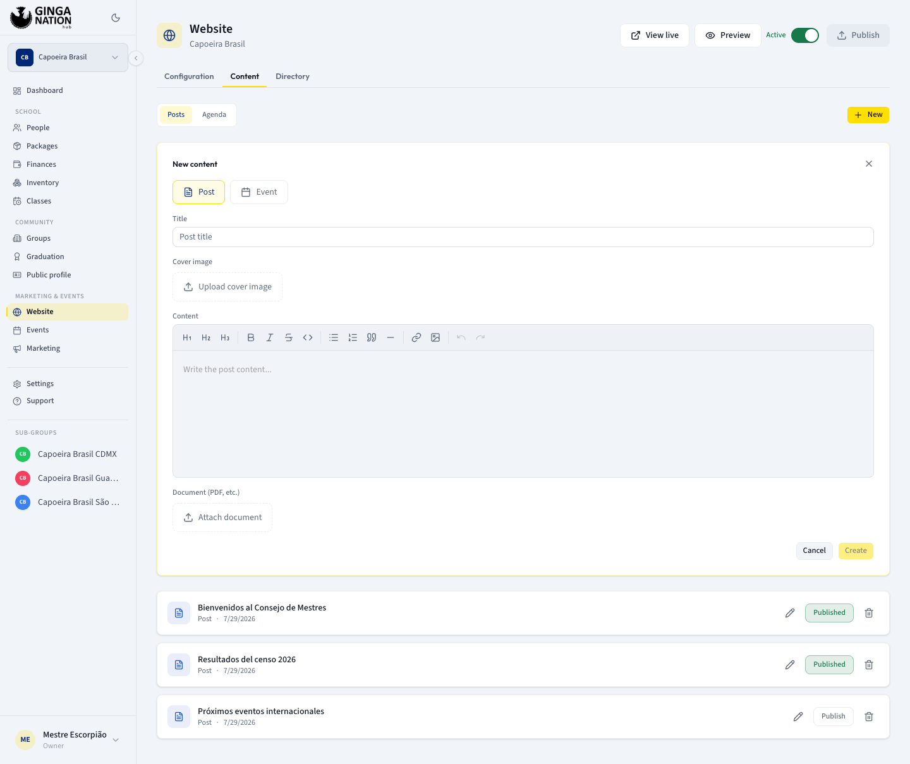This screenshot has height=764, width=910.
Task: Cancel the new content form
Action: coord(815,551)
